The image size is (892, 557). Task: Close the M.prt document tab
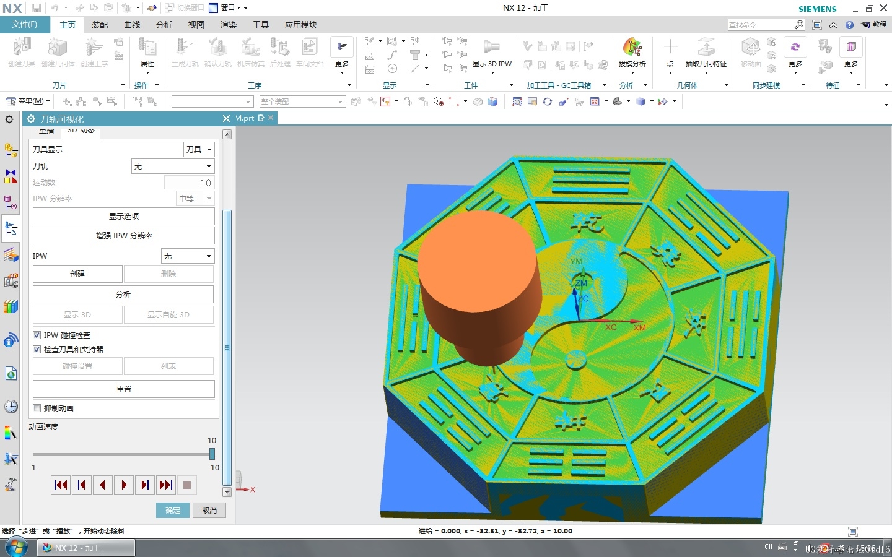point(270,118)
